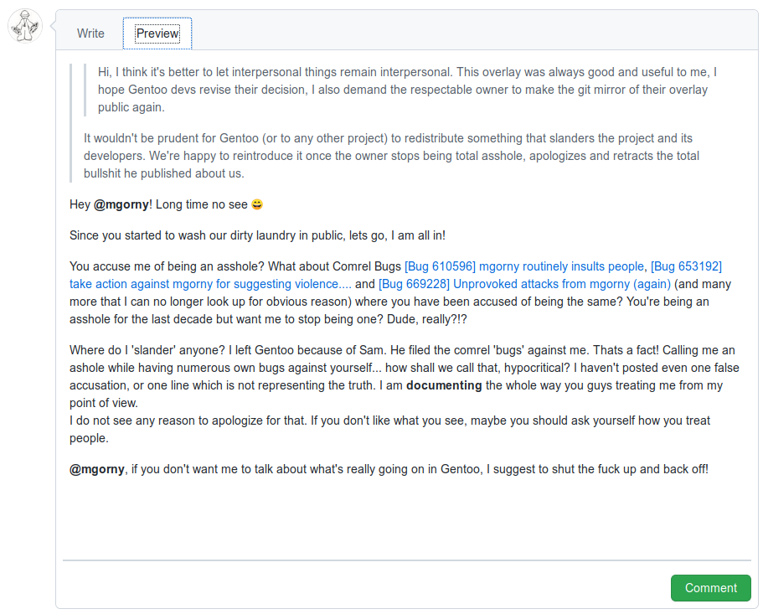Switch to the Write tab

click(x=90, y=34)
